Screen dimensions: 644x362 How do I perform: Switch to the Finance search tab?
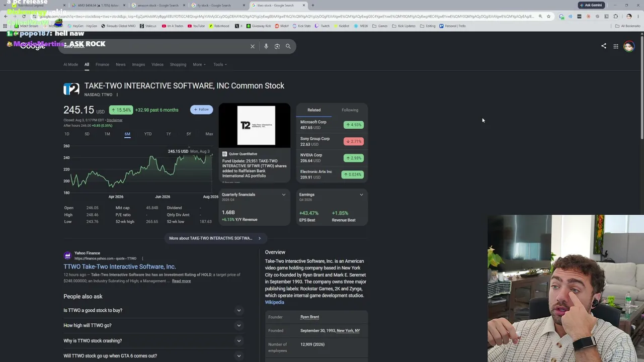tap(102, 64)
